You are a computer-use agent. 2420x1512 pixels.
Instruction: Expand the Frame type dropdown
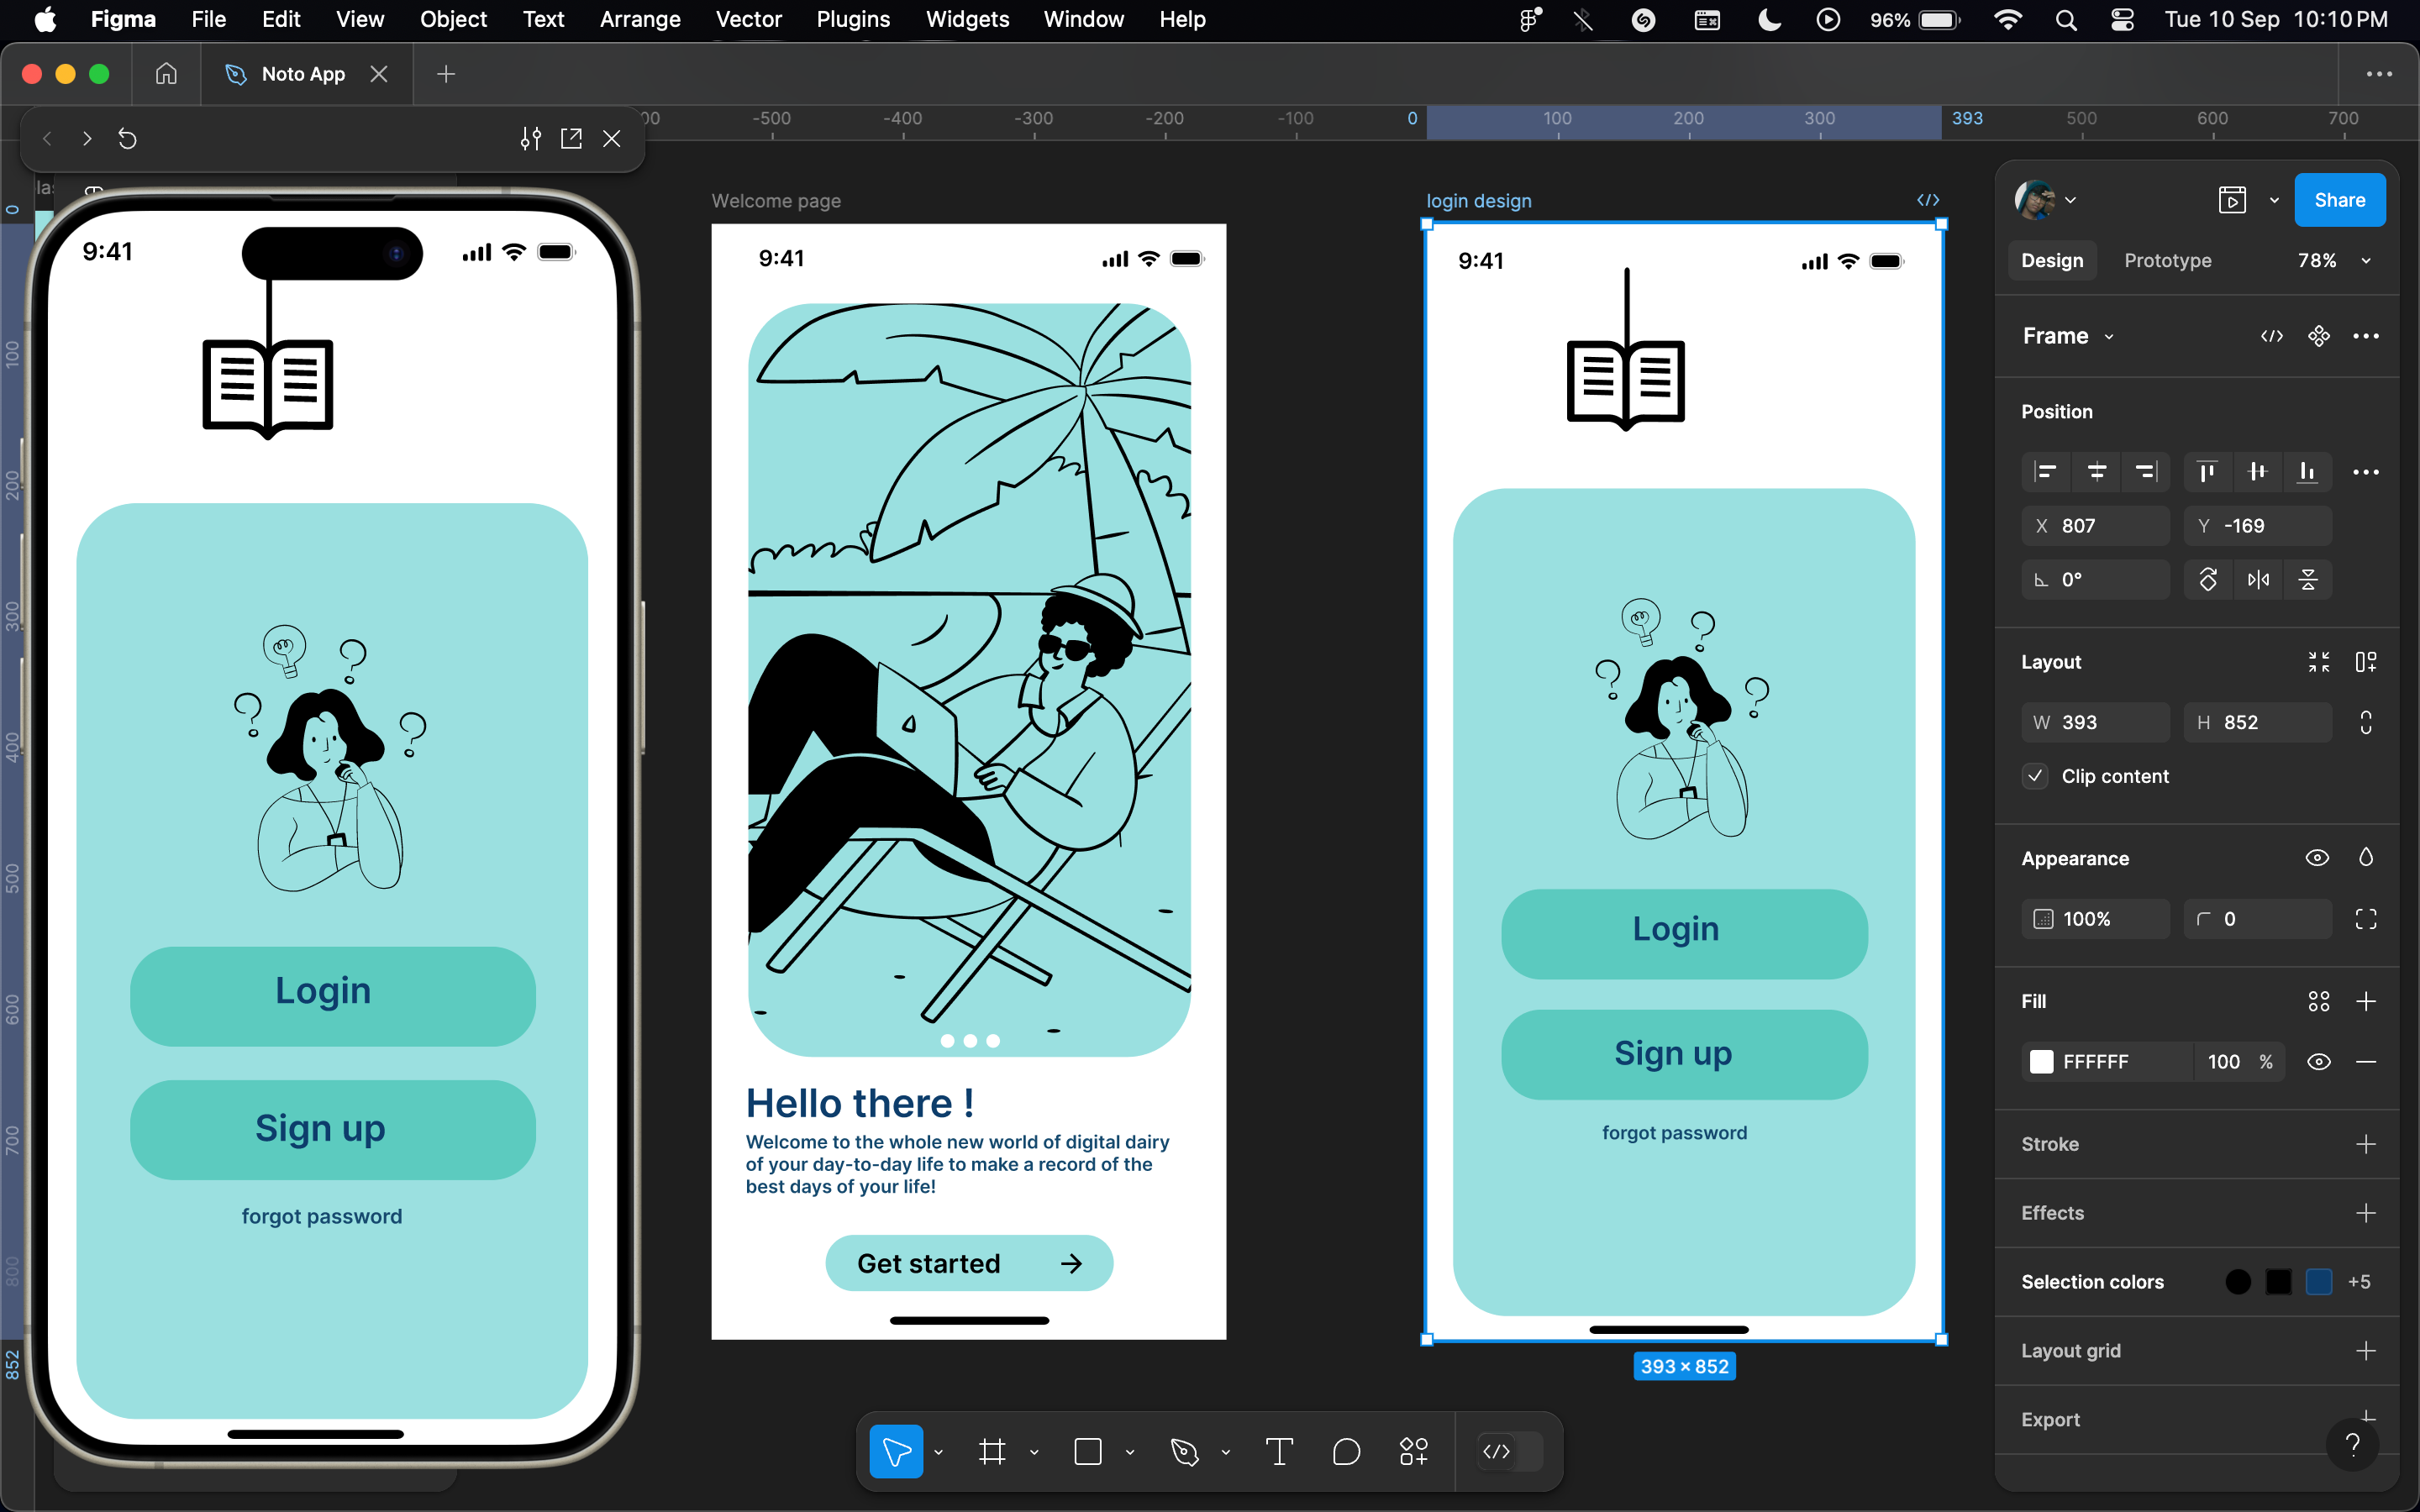(2109, 337)
